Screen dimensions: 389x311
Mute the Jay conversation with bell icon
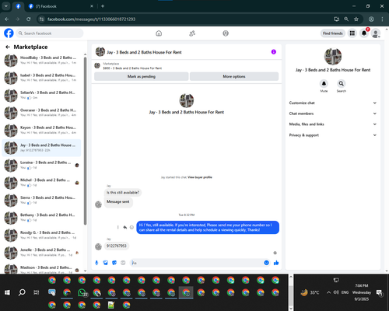[x=324, y=83]
